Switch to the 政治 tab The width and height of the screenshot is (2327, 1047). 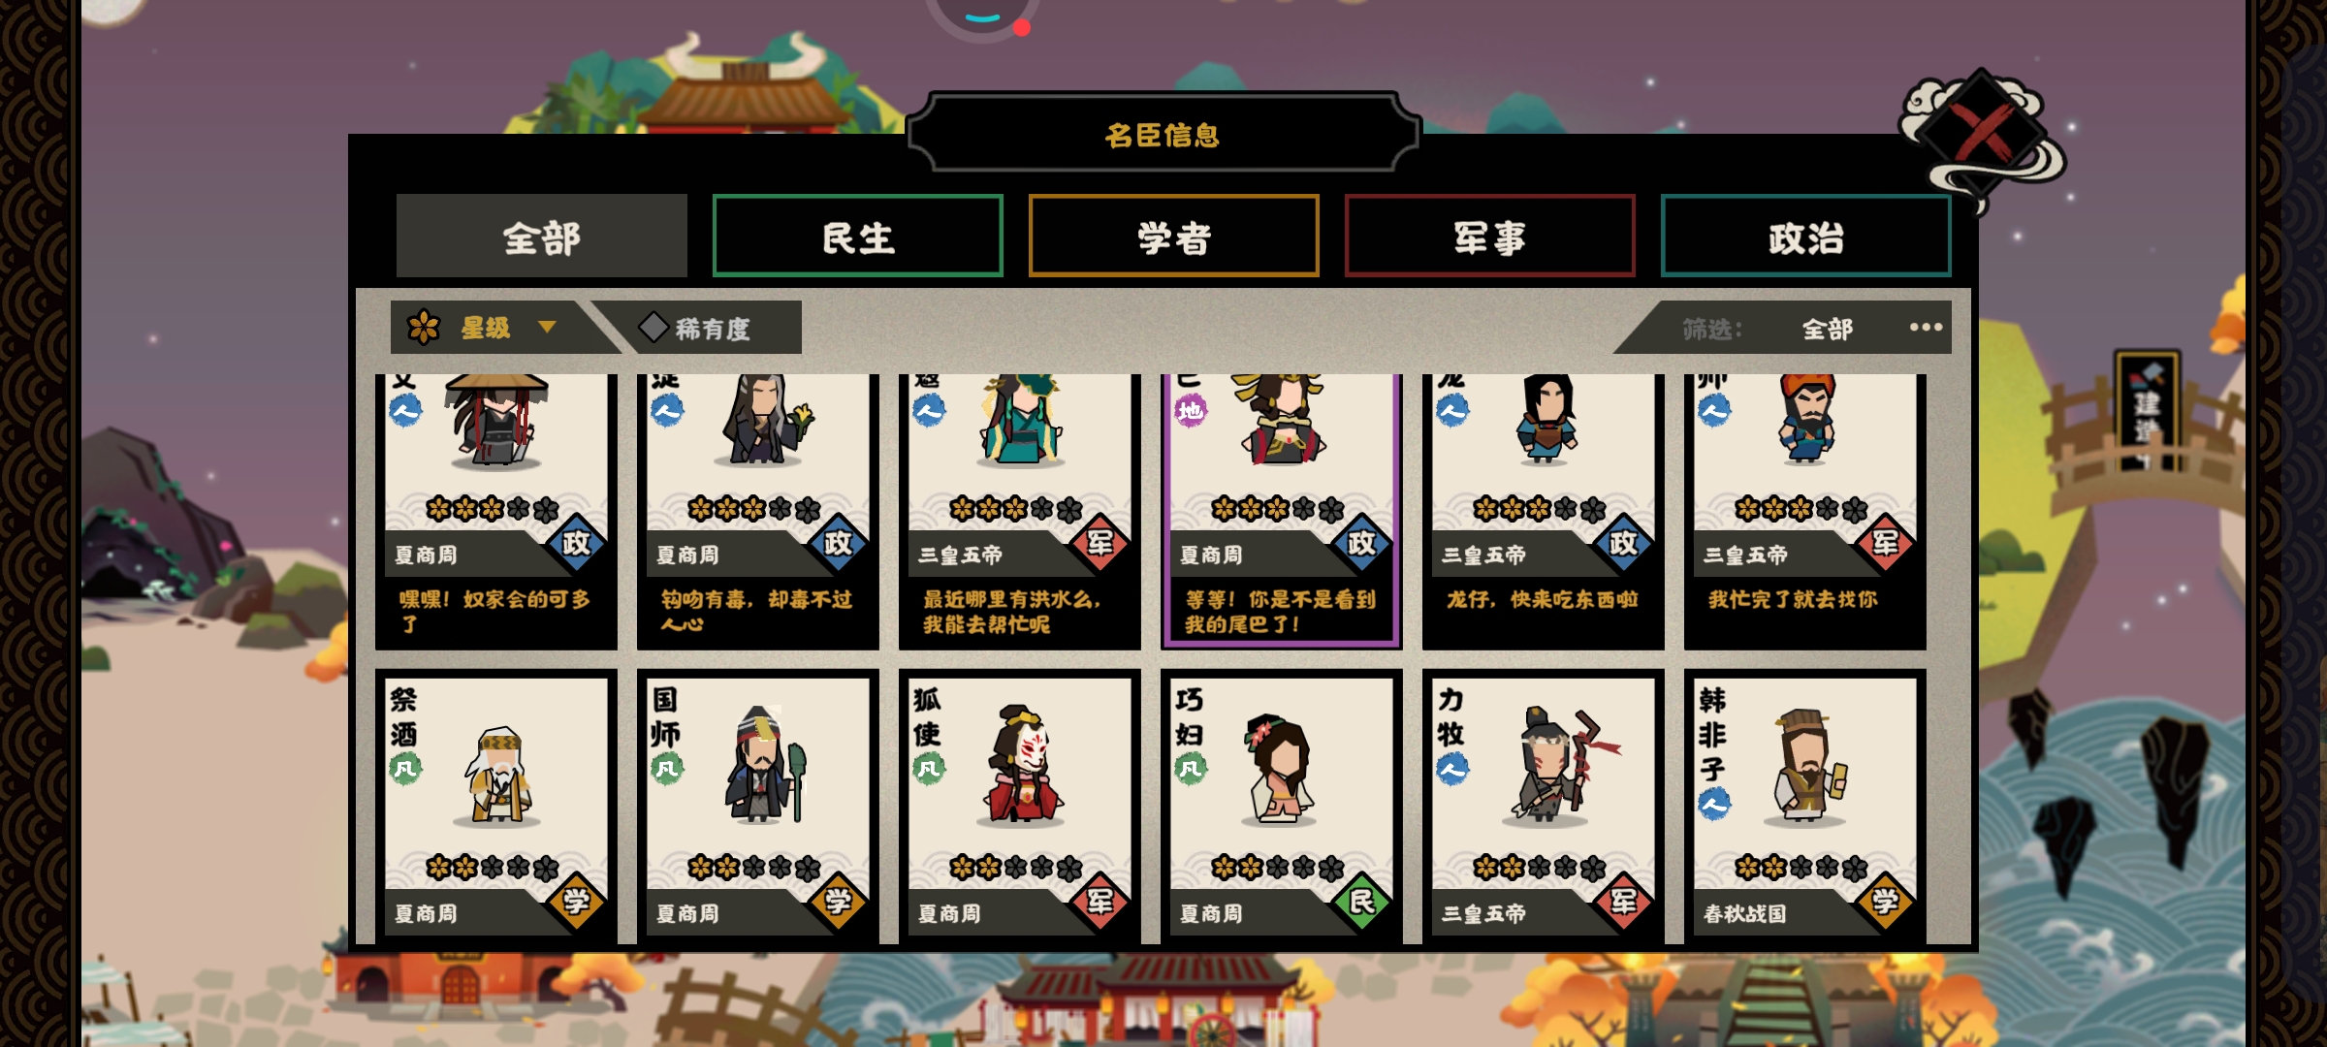point(1806,237)
